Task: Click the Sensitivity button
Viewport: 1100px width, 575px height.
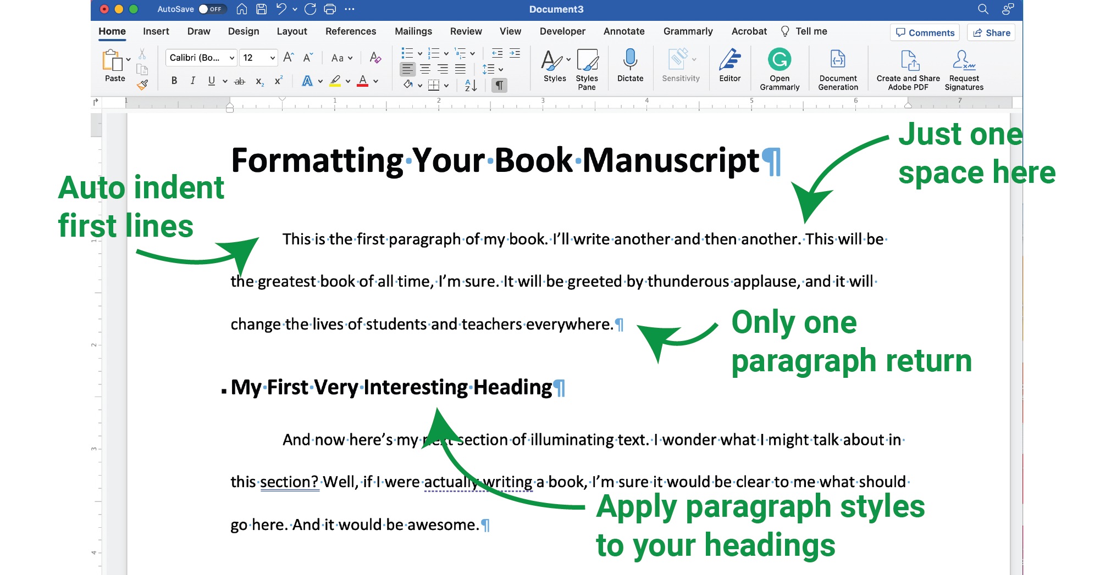Action: (x=681, y=65)
